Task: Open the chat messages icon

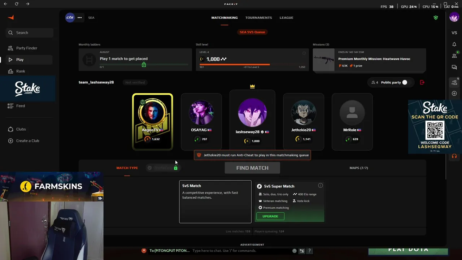Action: [454, 67]
